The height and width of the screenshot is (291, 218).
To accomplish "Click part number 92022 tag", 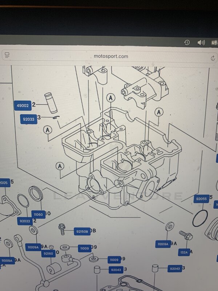I will (25, 221).
